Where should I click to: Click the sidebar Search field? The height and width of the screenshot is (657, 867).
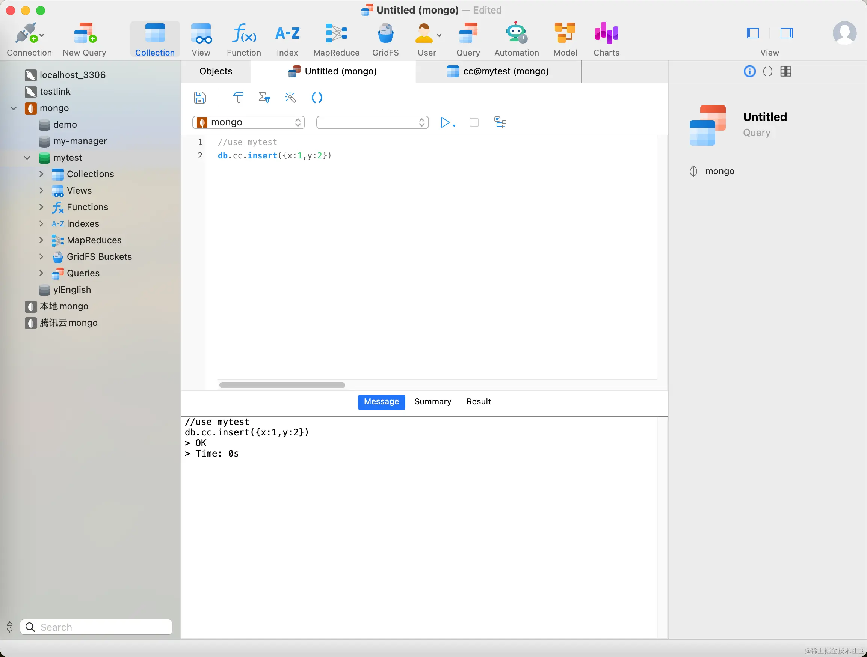pos(102,627)
